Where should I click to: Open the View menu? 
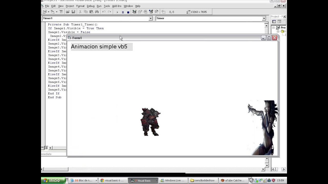tap(61, 6)
